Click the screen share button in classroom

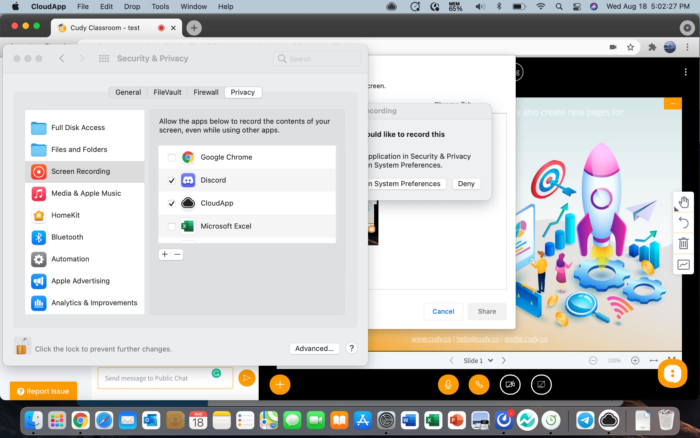[541, 384]
